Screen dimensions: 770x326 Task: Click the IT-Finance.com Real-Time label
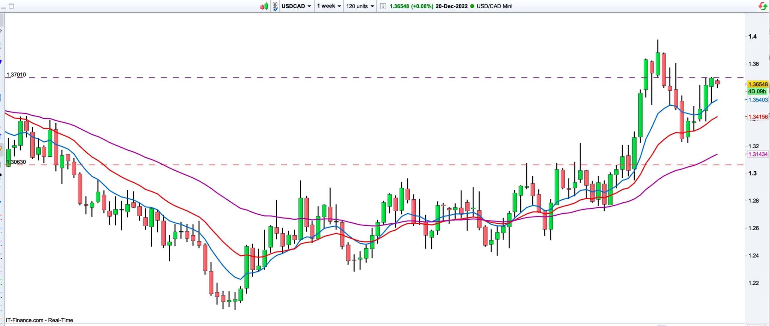click(39, 320)
